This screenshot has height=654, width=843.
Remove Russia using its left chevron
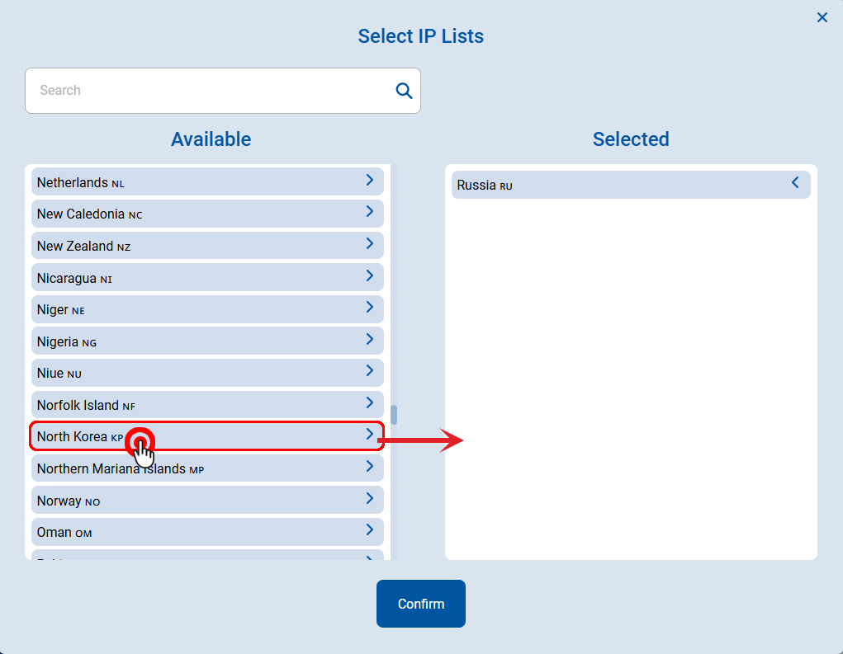pyautogui.click(x=795, y=183)
